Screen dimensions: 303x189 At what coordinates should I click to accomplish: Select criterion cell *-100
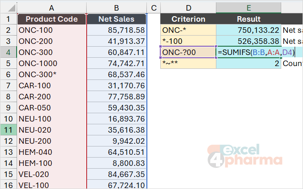click(189, 41)
